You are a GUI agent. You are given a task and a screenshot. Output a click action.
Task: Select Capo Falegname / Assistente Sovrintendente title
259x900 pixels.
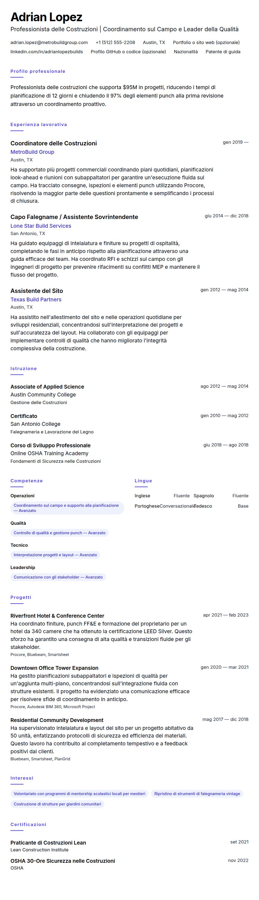tap(74, 217)
